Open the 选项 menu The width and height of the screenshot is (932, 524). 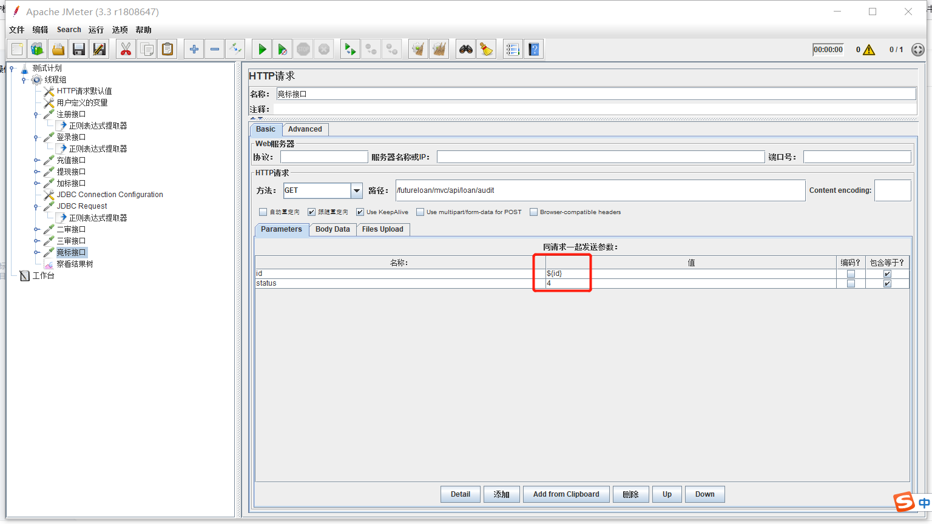tap(120, 30)
